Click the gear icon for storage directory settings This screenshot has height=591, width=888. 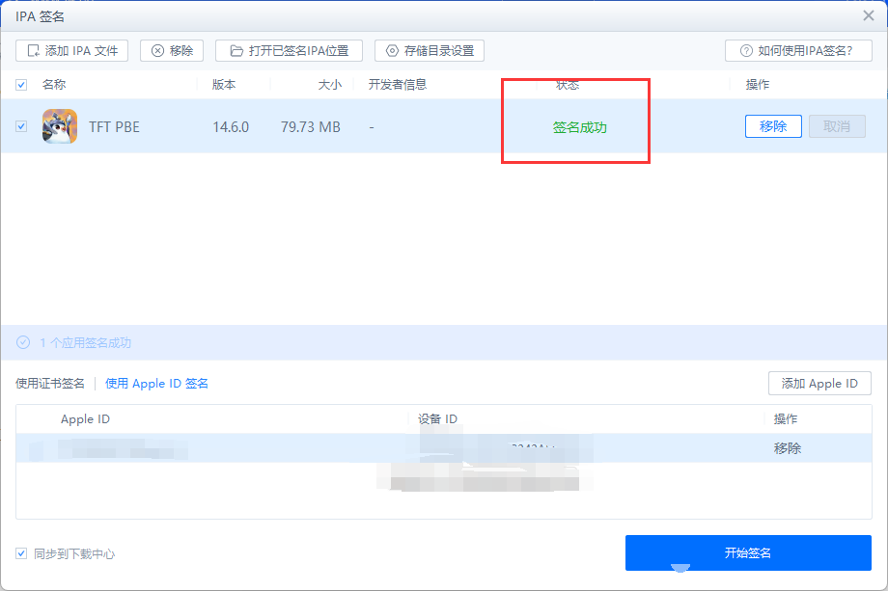pyautogui.click(x=392, y=51)
